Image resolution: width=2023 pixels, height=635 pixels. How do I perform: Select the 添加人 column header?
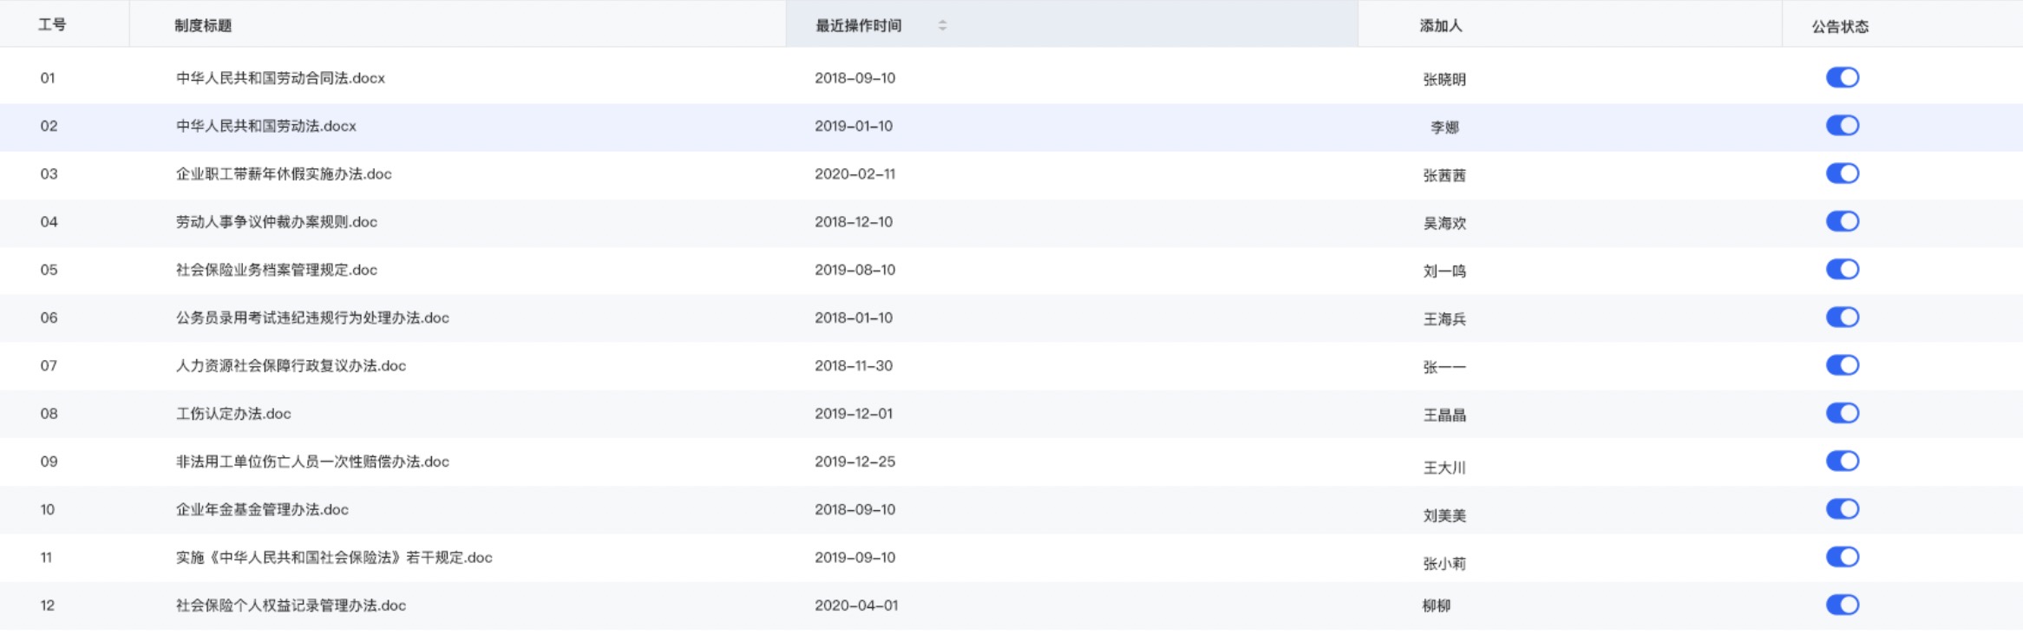pos(1440,26)
